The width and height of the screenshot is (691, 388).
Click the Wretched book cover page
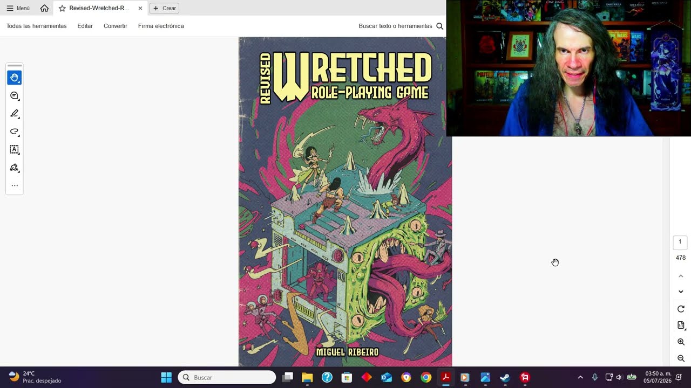pos(345,202)
